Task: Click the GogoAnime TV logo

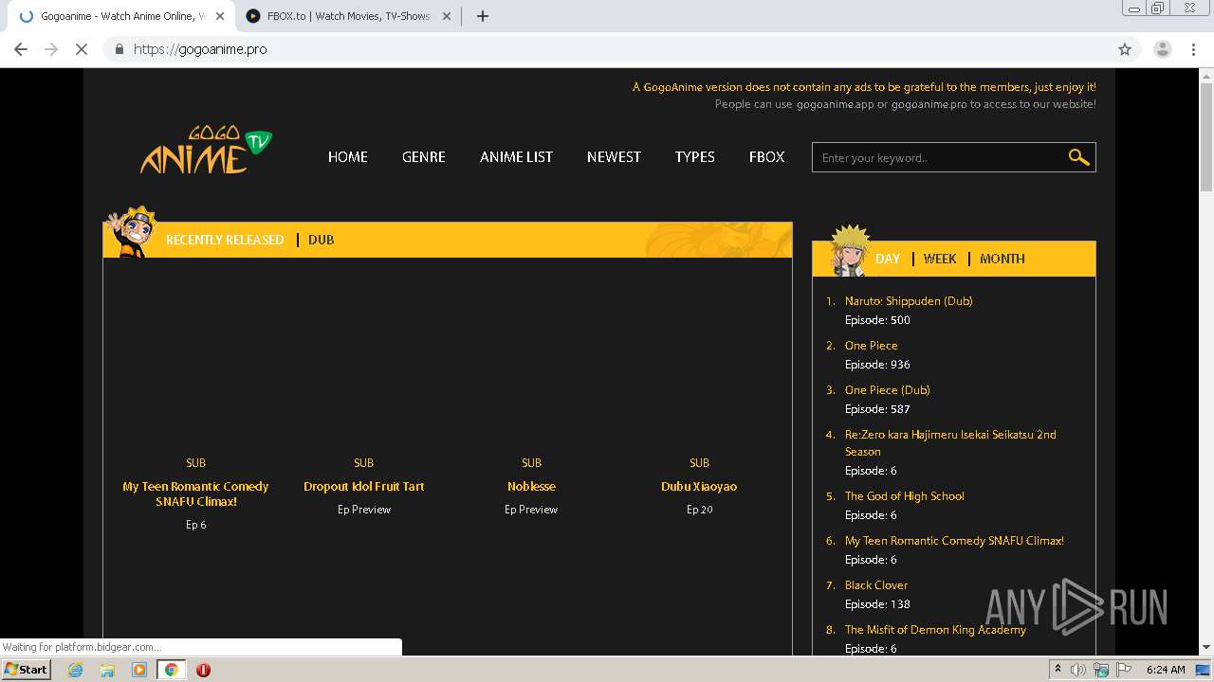Action: click(206, 151)
